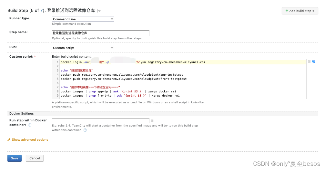Click Show advanced options link

[x=30, y=140]
